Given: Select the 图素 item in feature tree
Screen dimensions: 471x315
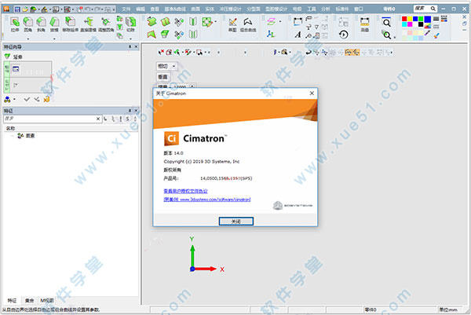Looking at the screenshot, I should pos(27,136).
